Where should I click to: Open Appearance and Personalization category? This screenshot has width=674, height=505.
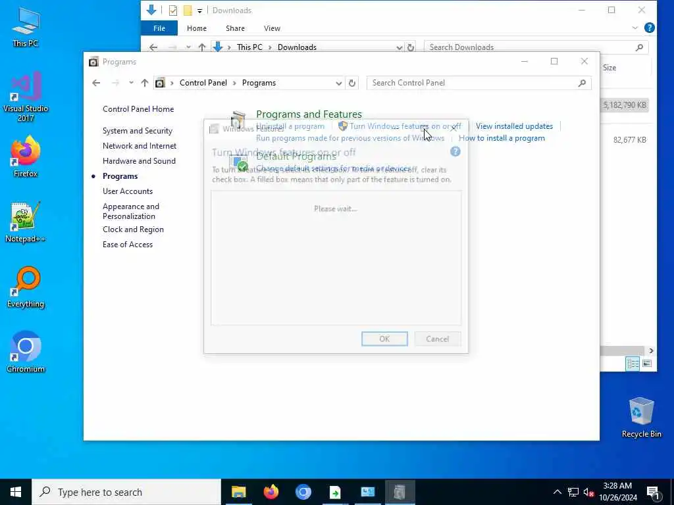pos(131,211)
